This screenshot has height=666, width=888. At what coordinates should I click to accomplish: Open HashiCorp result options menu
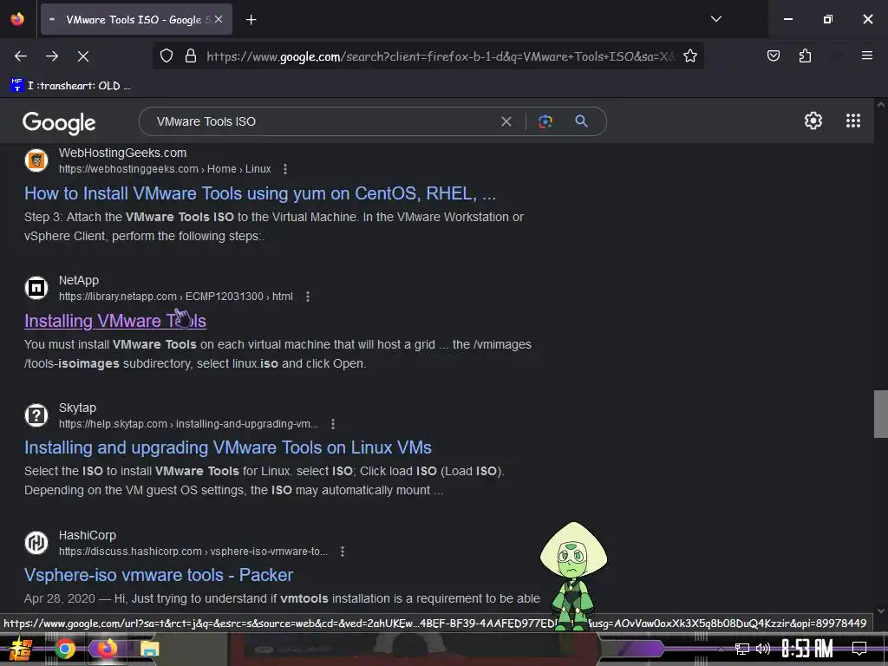342,551
